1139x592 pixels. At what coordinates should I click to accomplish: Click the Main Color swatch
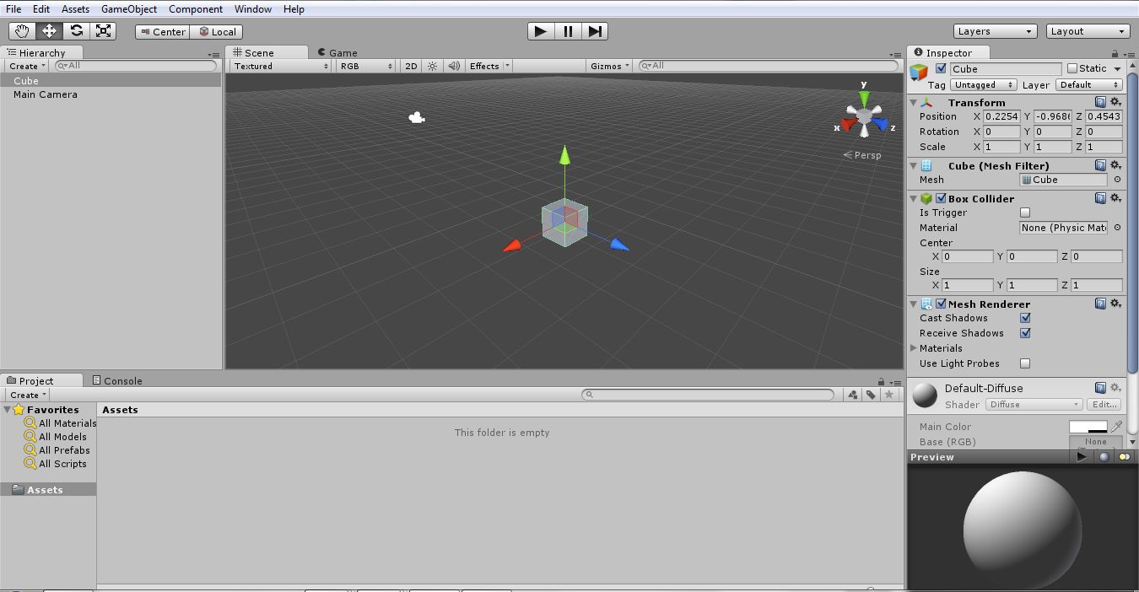pos(1088,427)
